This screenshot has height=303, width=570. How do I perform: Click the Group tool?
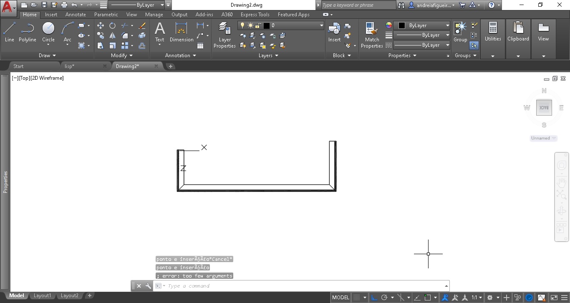pos(460,32)
